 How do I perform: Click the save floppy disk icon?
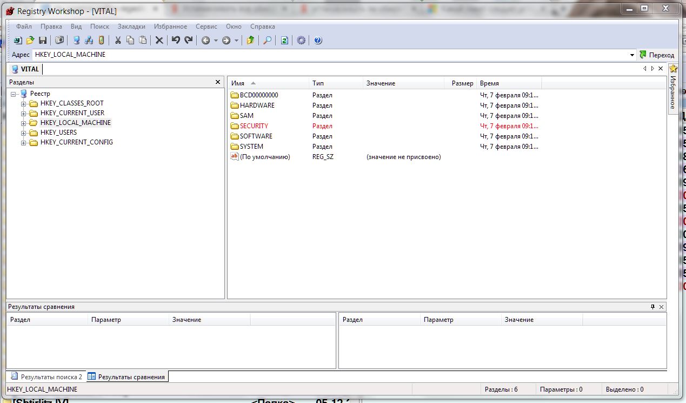pyautogui.click(x=43, y=40)
